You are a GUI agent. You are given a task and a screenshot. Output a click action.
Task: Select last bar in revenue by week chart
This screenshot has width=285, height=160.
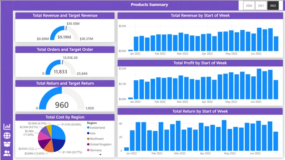pos(276,44)
